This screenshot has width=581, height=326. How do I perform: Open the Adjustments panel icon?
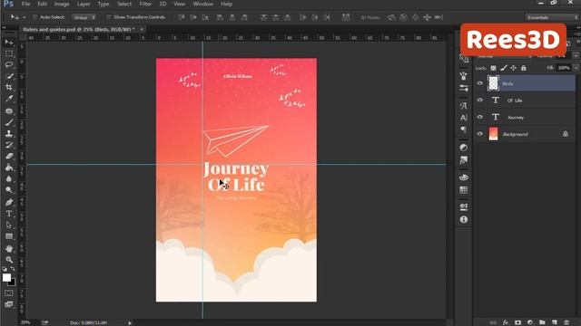click(464, 148)
